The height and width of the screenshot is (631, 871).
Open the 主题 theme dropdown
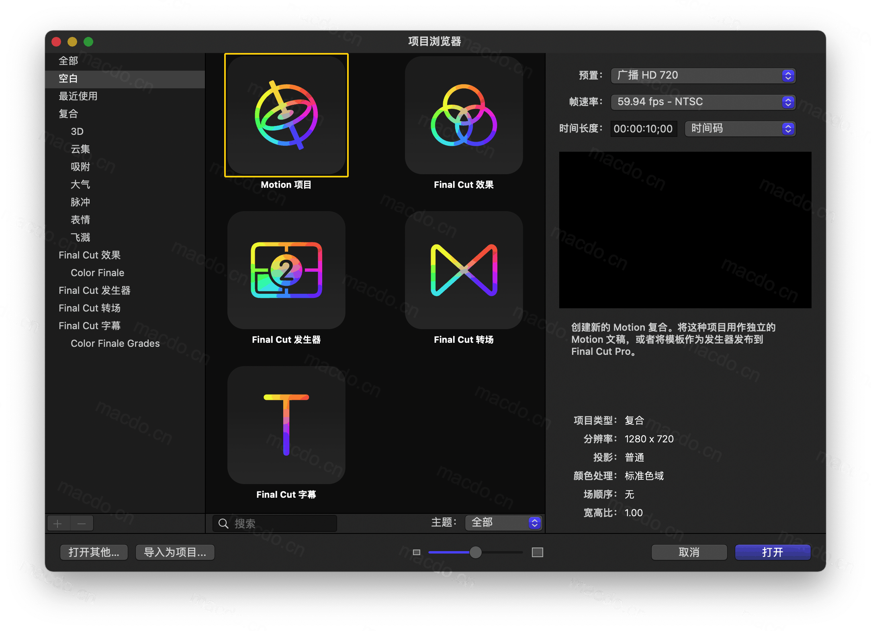[x=503, y=523]
